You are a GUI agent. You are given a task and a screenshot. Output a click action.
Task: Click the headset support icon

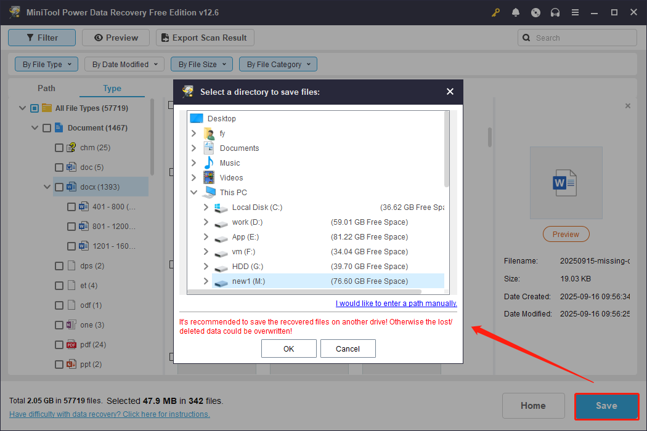coord(555,12)
